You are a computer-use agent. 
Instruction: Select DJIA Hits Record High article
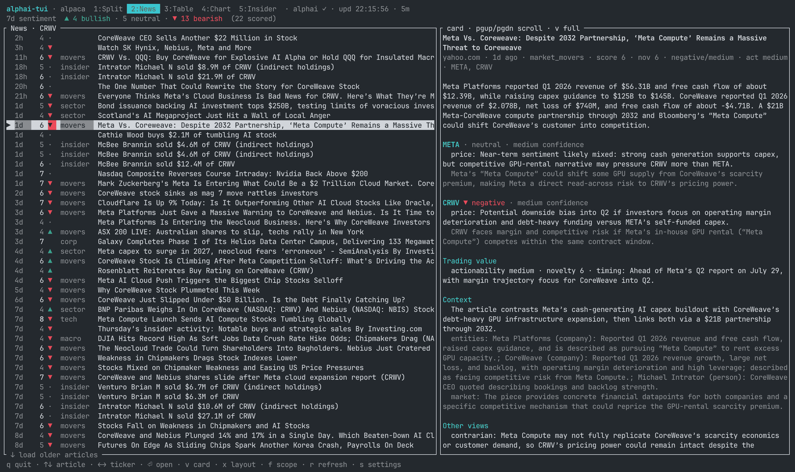pyautogui.click(x=220, y=339)
